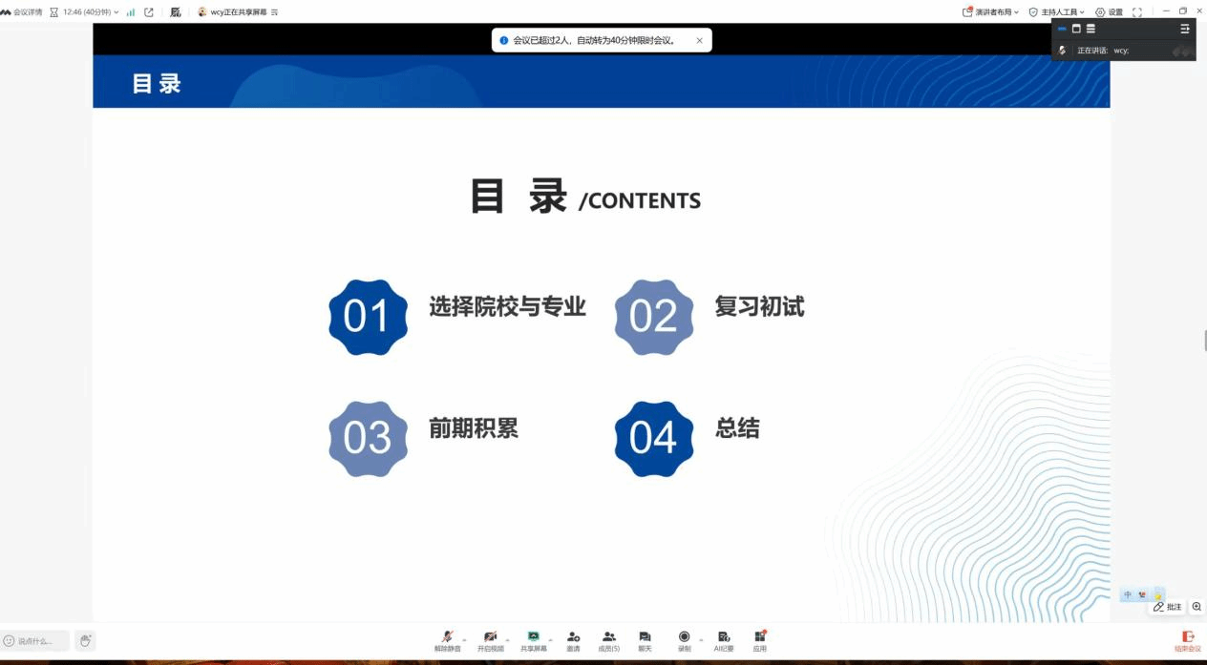Open the 邀请 invite icon
The image size is (1207, 665).
(573, 638)
